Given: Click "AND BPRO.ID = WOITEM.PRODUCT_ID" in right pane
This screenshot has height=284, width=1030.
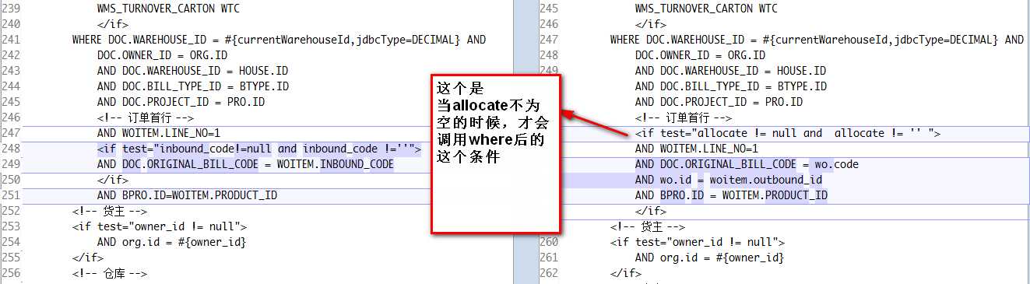Looking at the screenshot, I should (x=731, y=195).
